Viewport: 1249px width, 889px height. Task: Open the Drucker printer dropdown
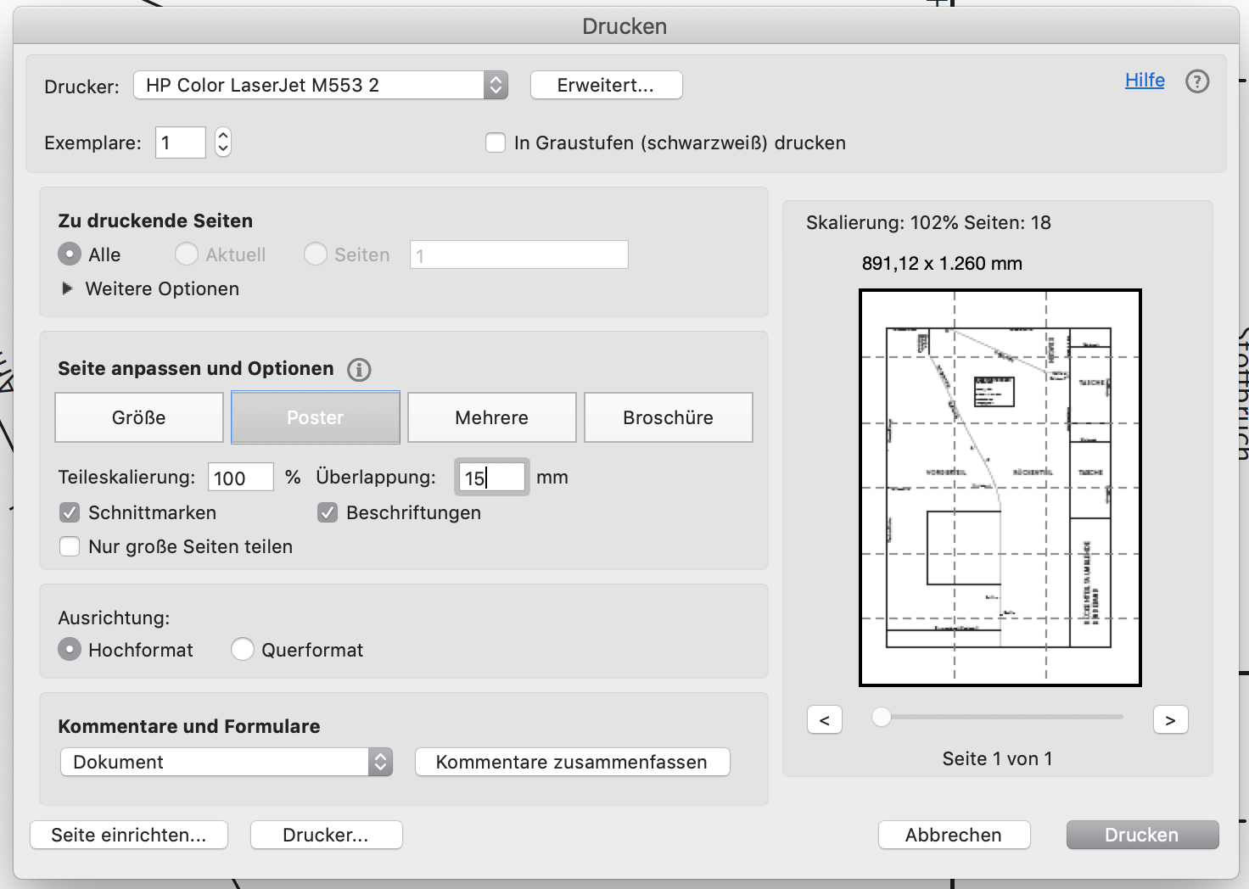pyautogui.click(x=321, y=85)
